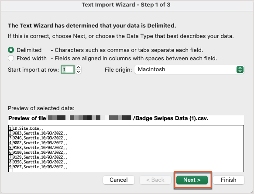
Task: Click the row number 7 box in preview
Action: point(10,157)
